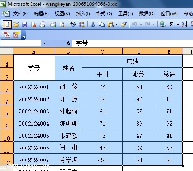This screenshot has width=193, height=171.
Task: Select the name cell 陈姗姗
Action: [x=68, y=123]
